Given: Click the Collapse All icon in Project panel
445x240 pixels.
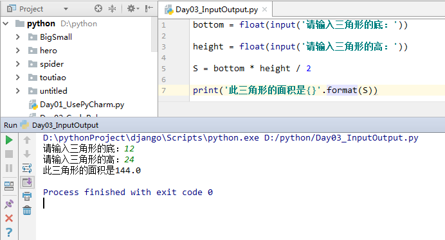Looking at the screenshot, I should [113, 8].
